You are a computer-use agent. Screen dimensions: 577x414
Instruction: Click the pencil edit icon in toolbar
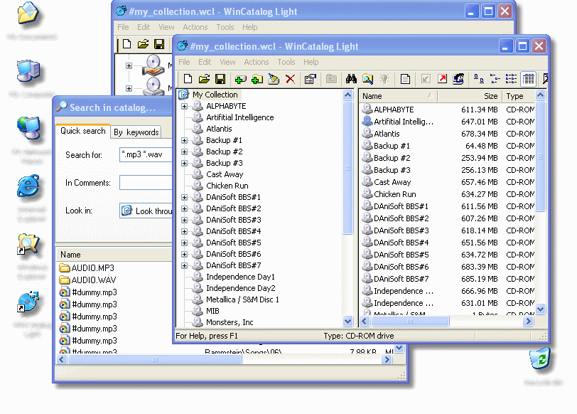pos(274,79)
